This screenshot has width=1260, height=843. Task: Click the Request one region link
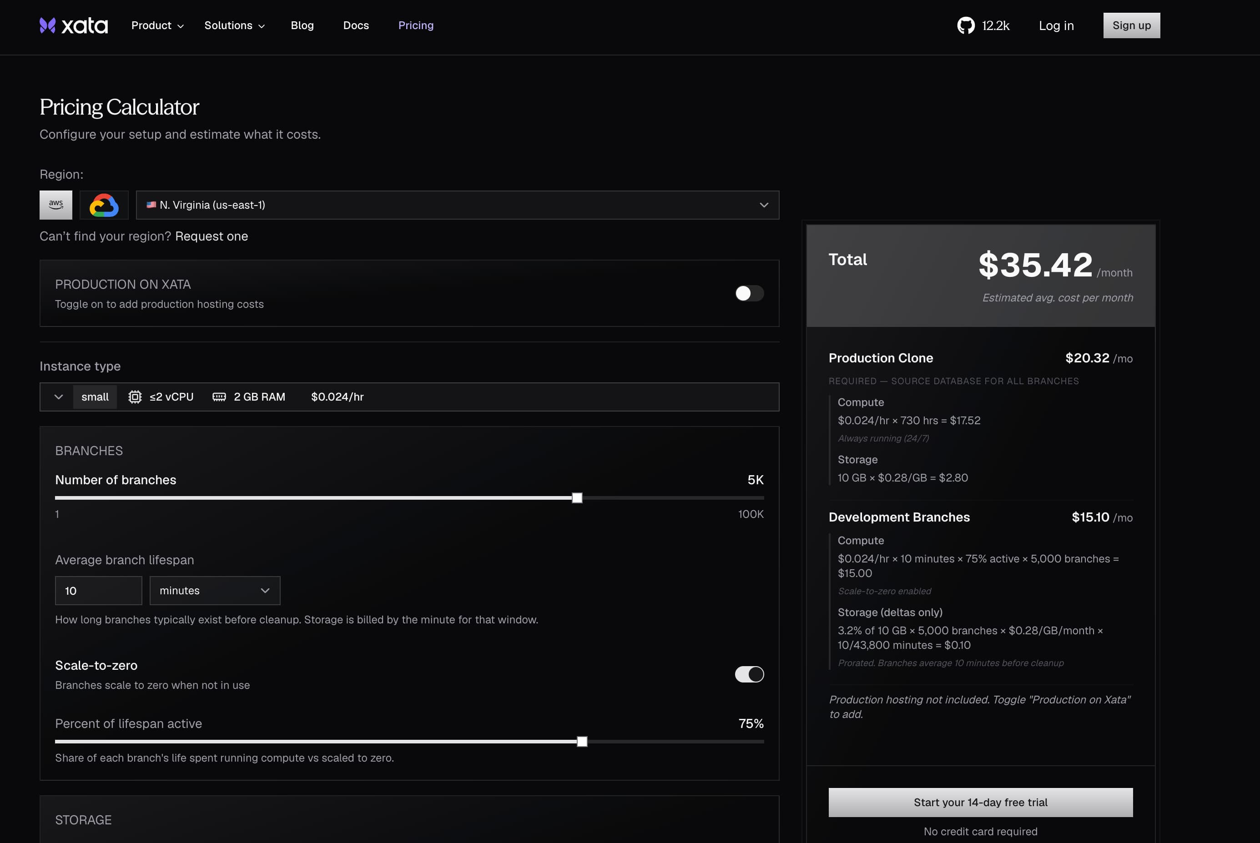point(212,236)
